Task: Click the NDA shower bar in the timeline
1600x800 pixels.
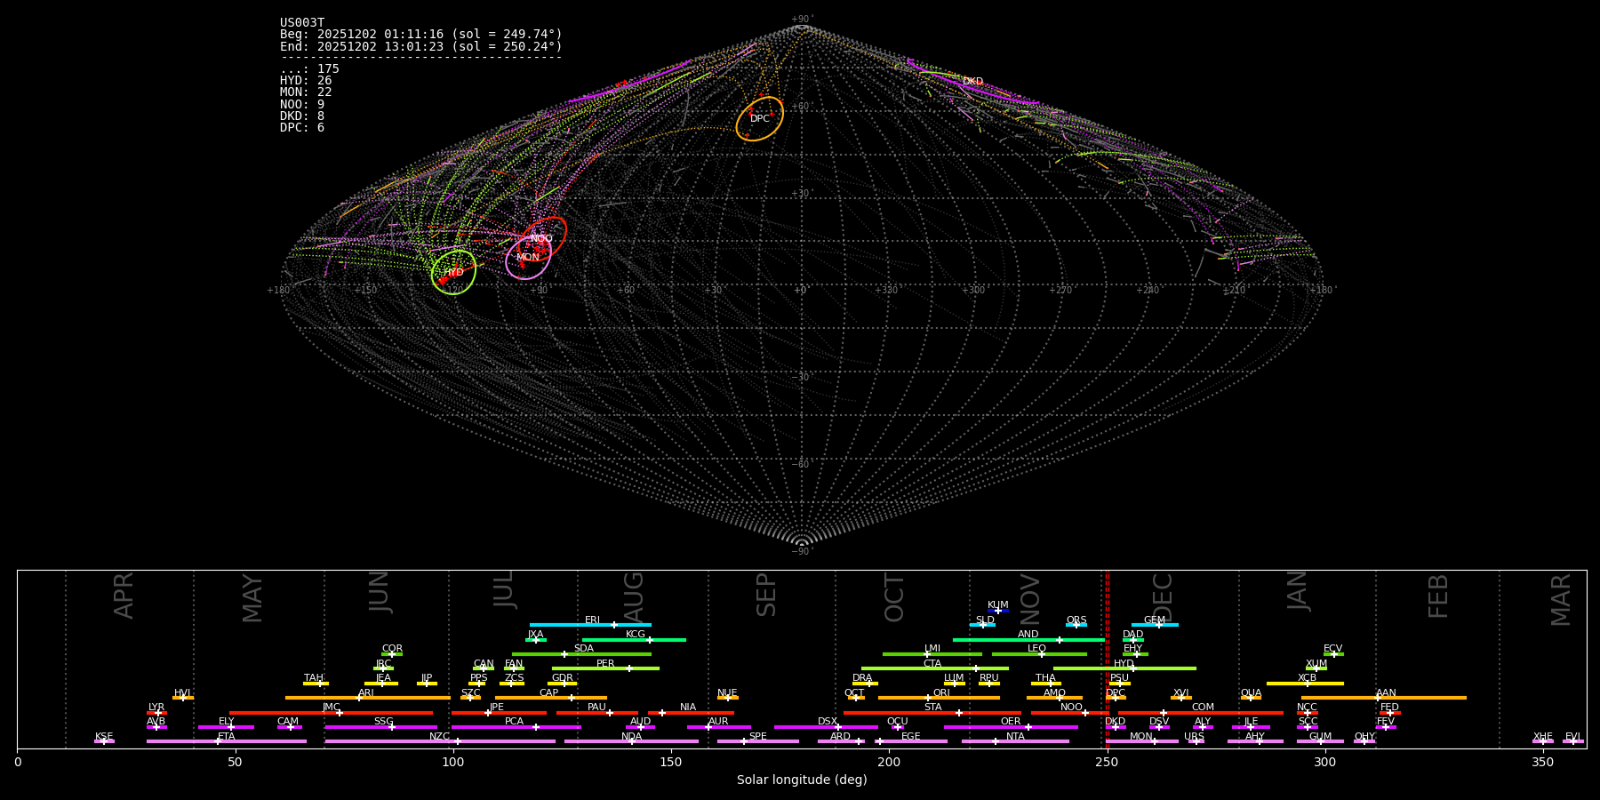Action: pyautogui.click(x=631, y=741)
